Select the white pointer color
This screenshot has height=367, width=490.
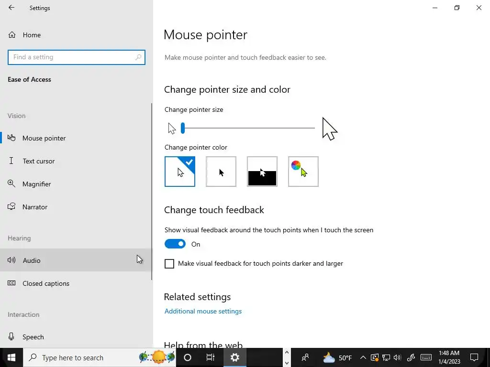pyautogui.click(x=180, y=172)
